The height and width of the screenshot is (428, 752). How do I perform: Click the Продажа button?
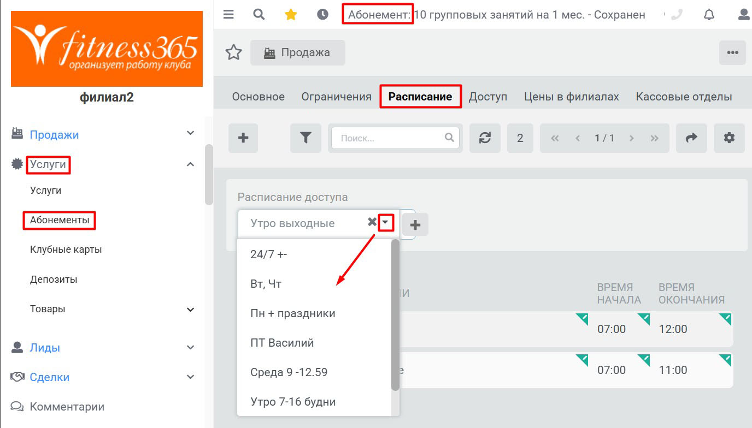298,52
